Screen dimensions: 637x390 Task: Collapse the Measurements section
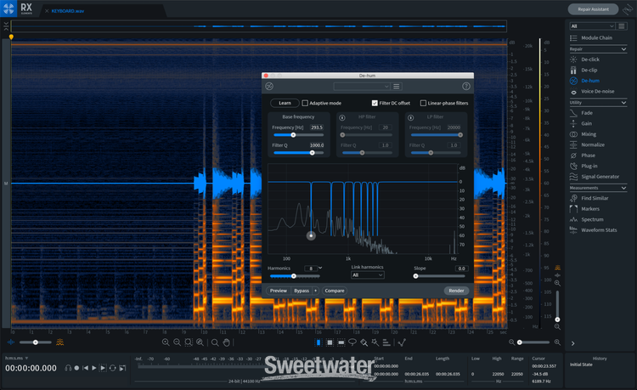click(623, 188)
